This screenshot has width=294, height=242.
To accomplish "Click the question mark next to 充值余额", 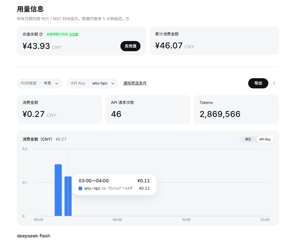I will click(41, 34).
